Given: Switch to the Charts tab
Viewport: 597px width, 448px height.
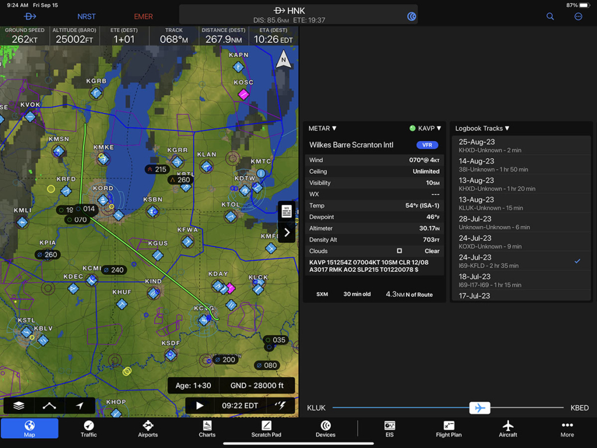Looking at the screenshot, I should coord(207,430).
